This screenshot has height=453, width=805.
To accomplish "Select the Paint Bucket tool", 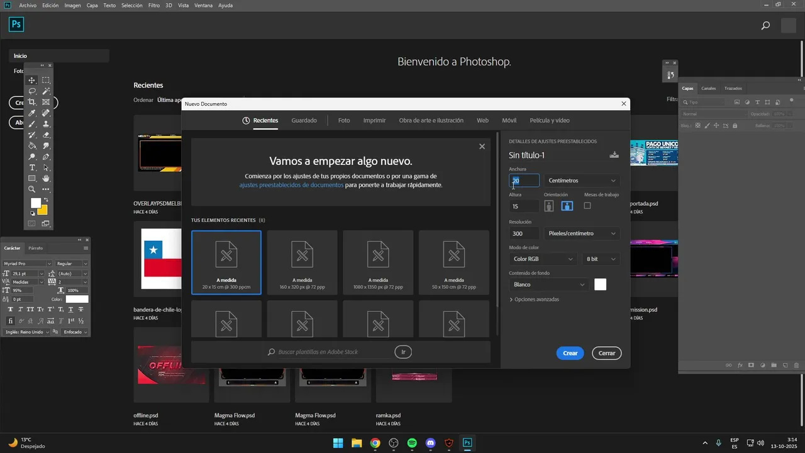I will click(x=32, y=146).
